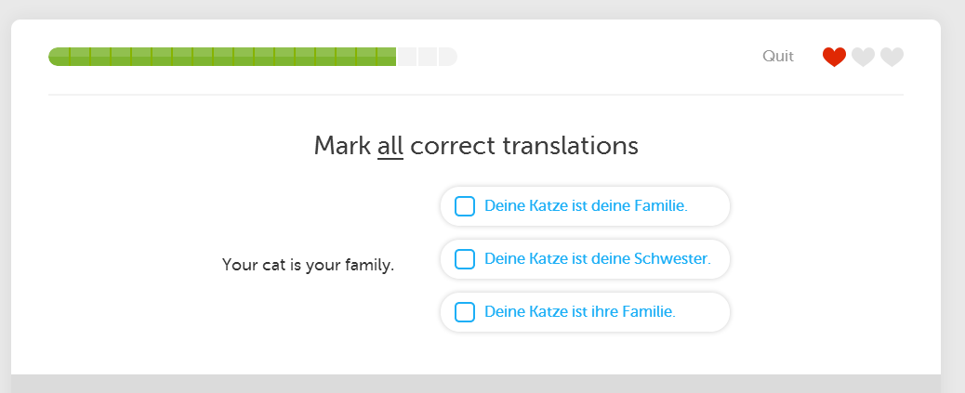Select the answer text 'Deine Katze ist ihre Familie.'
Viewport: 965px width, 393px height.
580,312
